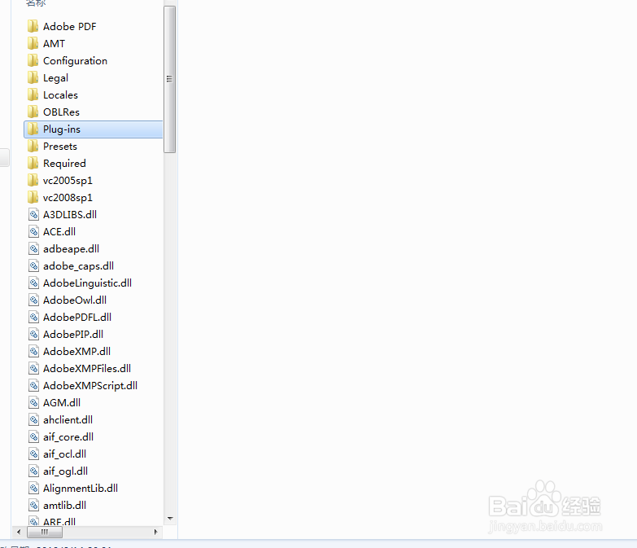Select the Adobe PDF folder icon

point(33,26)
